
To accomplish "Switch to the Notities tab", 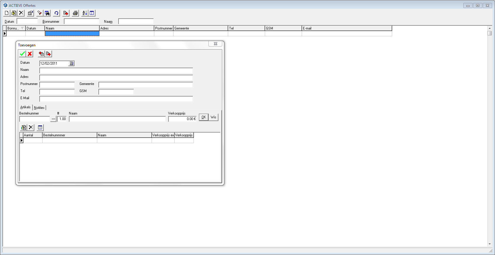I will 39,108.
